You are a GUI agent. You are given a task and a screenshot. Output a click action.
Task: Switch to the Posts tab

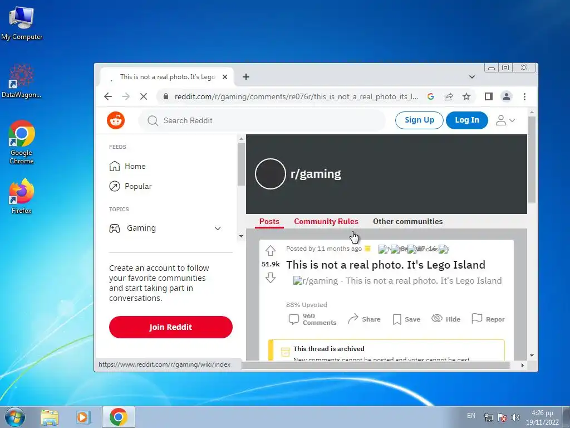click(x=269, y=221)
